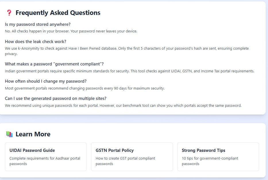Click '10 tips for government-compliant passwords' text
The width and height of the screenshot is (268, 180).
click(210, 161)
